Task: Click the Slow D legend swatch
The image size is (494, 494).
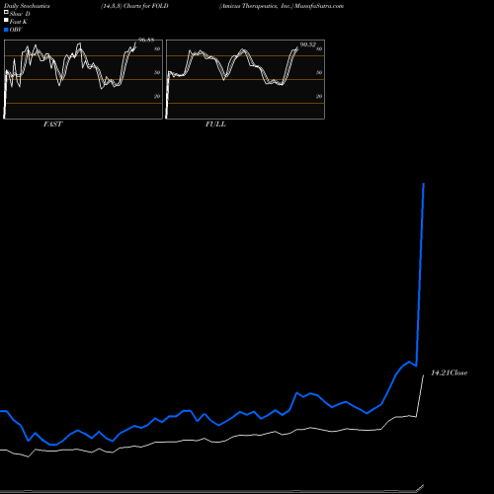Action: coord(6,13)
